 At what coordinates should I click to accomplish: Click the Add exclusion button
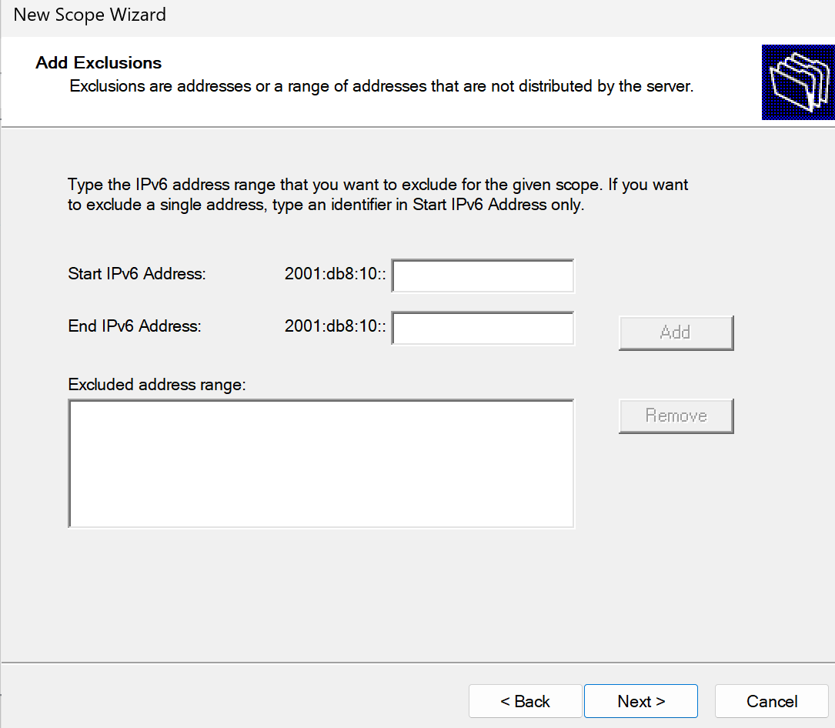tap(676, 333)
